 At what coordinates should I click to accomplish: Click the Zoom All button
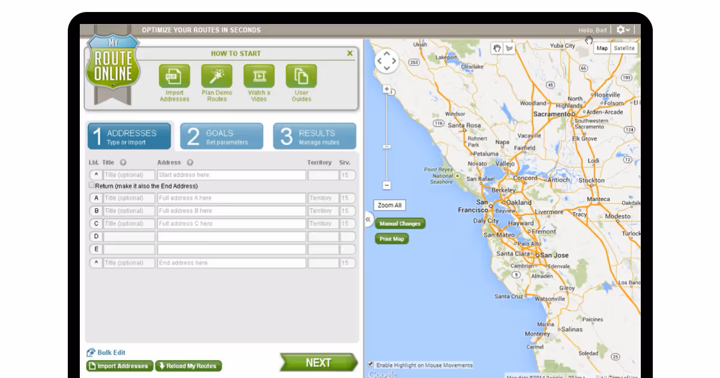(x=389, y=205)
